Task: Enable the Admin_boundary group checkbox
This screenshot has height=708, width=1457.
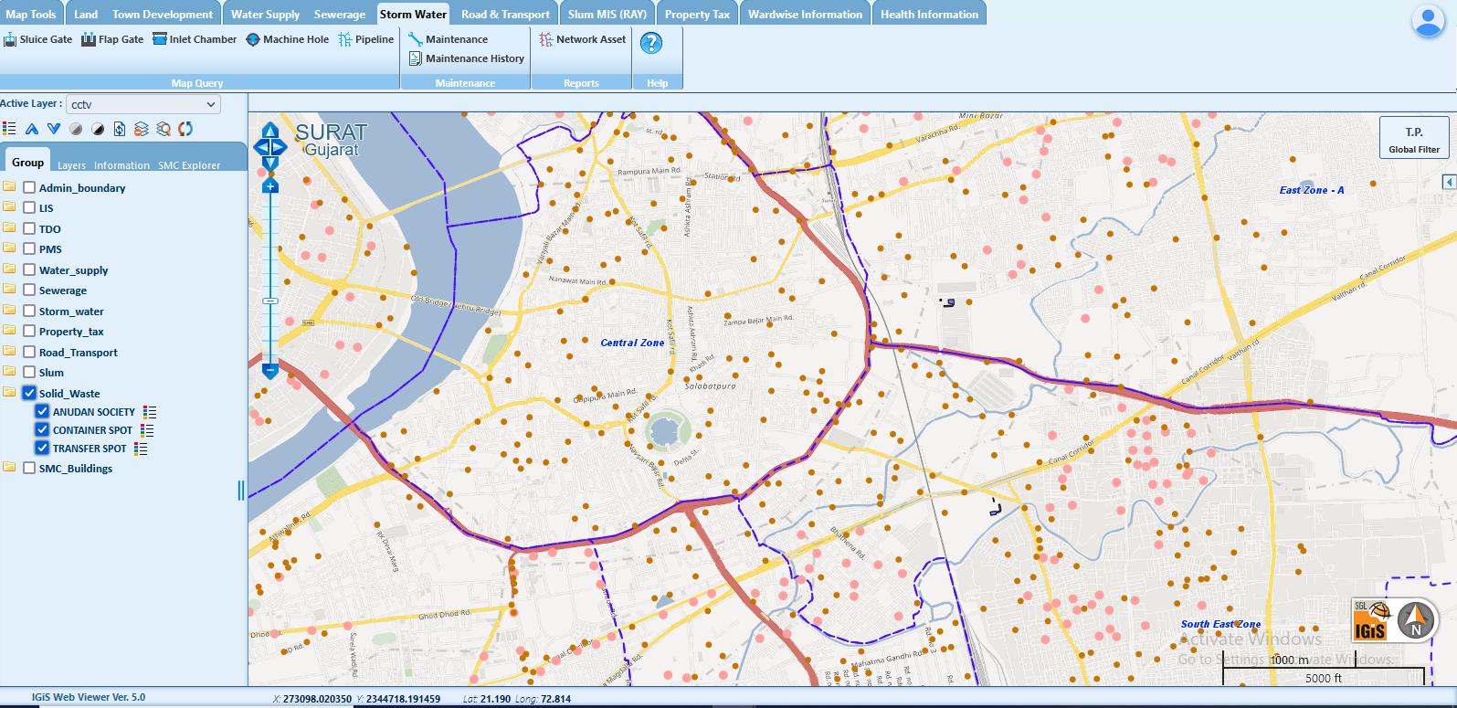Action: pyautogui.click(x=29, y=187)
